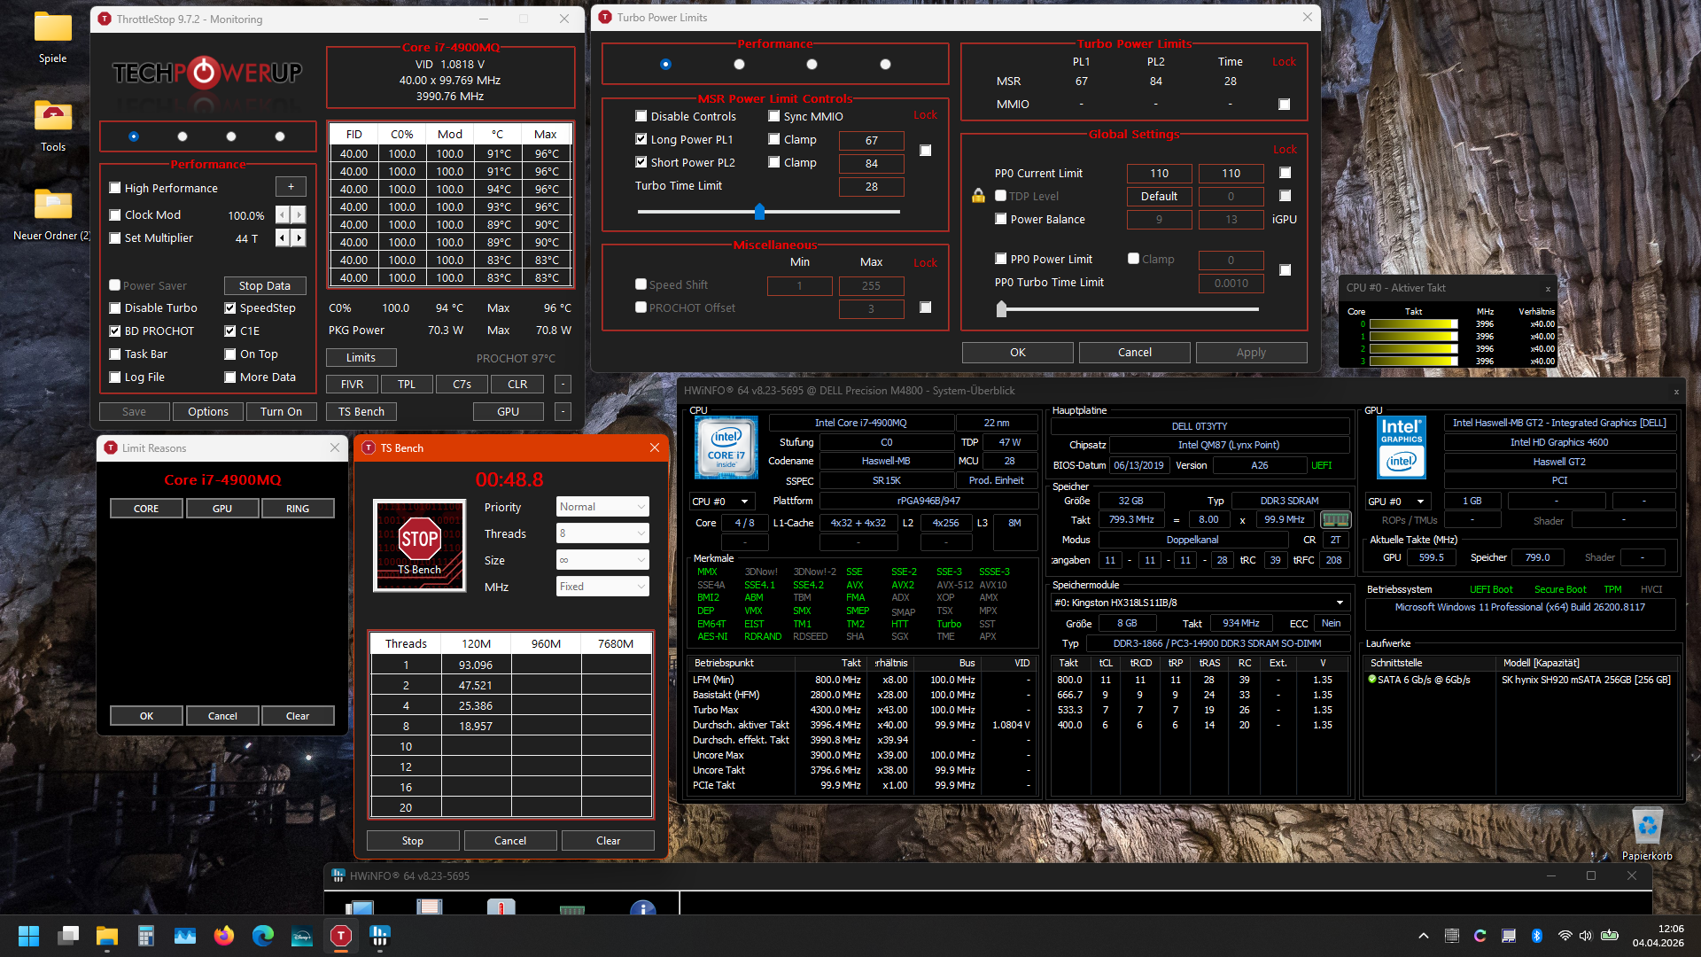1701x957 pixels.
Task: Open HWiNFO memory module icon
Action: tap(572, 909)
